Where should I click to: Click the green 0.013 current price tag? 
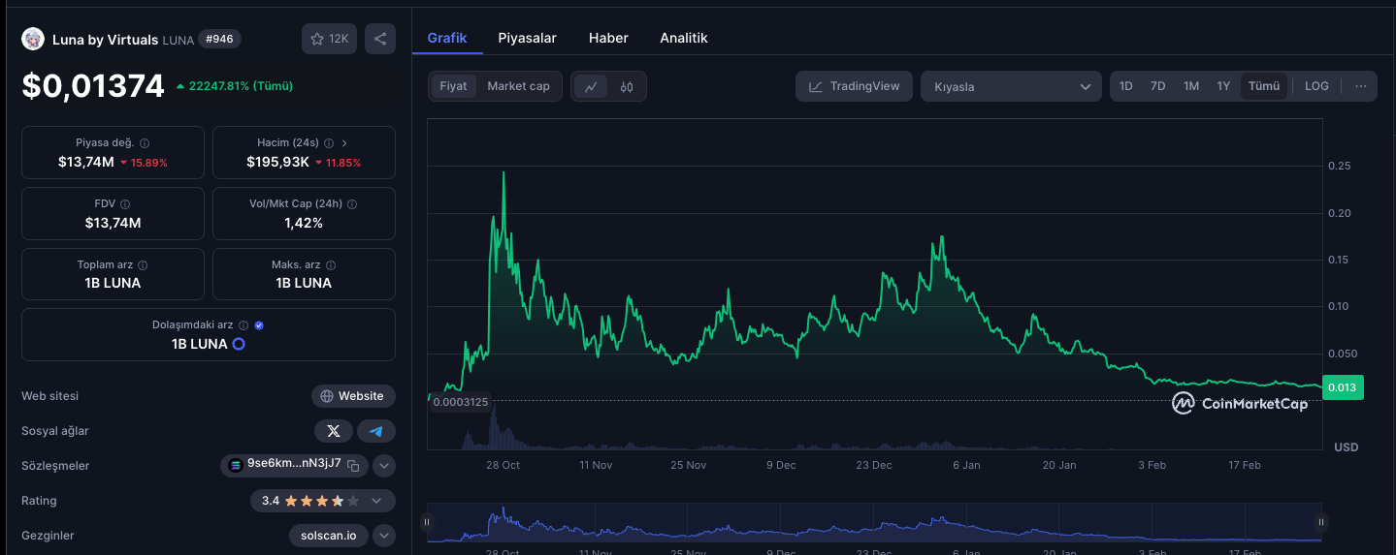[1343, 387]
